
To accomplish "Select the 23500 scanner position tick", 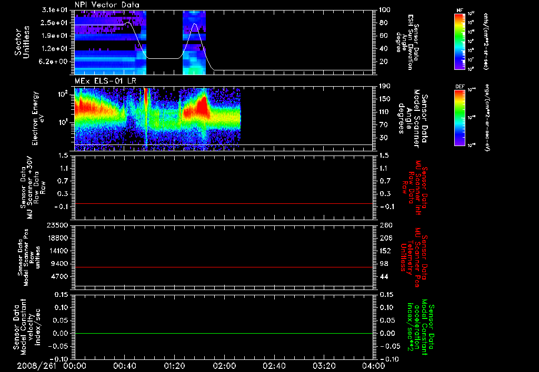I will [x=57, y=225].
